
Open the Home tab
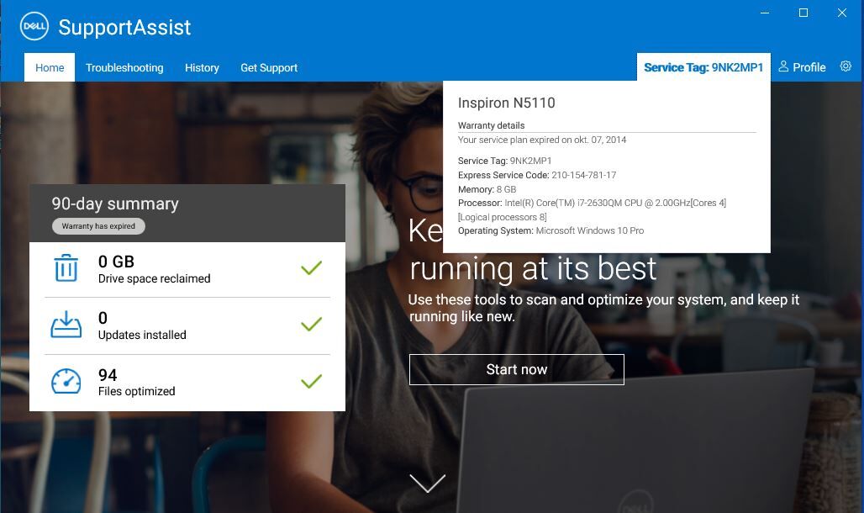pyautogui.click(x=50, y=67)
